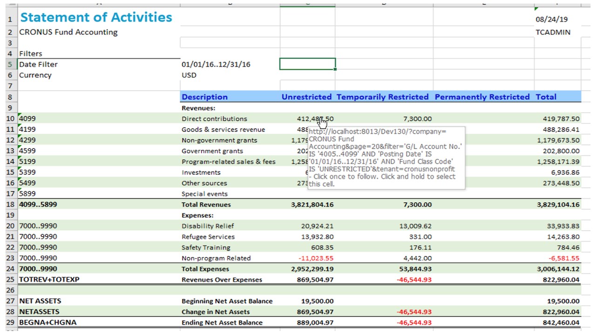596x335 pixels.
Task: Select the "Disability Relief" description
Action: (208, 226)
